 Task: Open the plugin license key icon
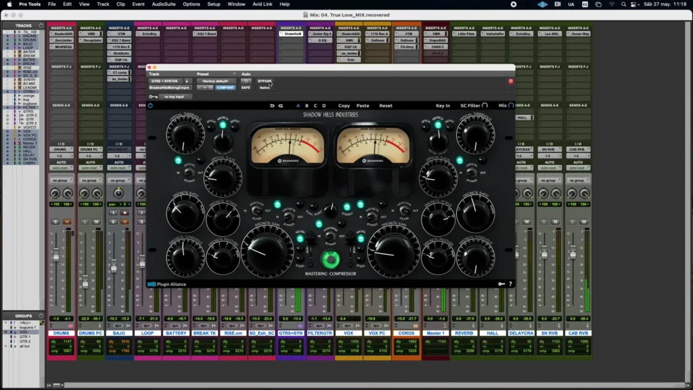click(x=501, y=284)
